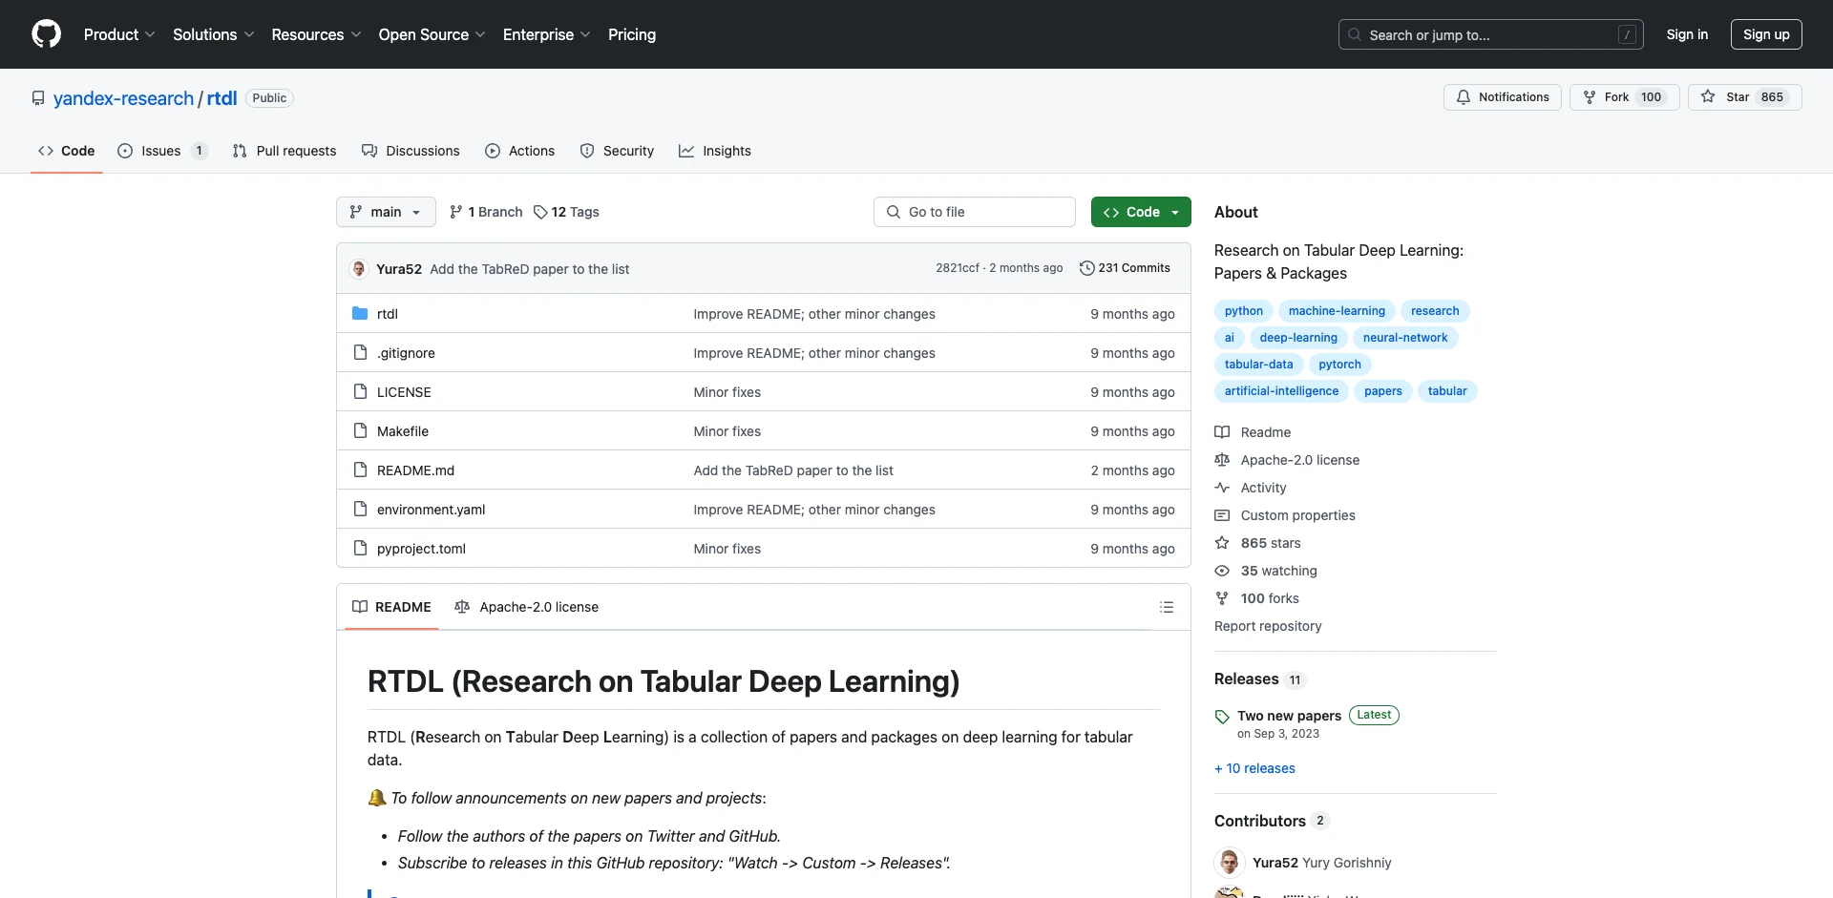Select the pytorch topic tag

[1339, 365]
